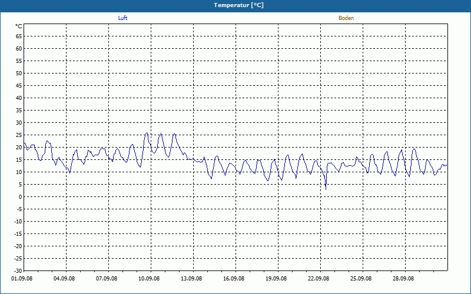The height and width of the screenshot is (294, 471).
Task: Click the 25 y-axis value
Action: click(19, 135)
